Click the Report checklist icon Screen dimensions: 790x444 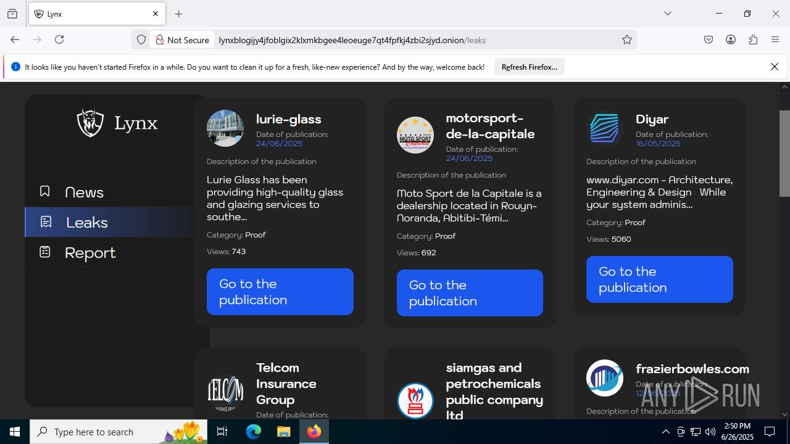pyautogui.click(x=44, y=252)
